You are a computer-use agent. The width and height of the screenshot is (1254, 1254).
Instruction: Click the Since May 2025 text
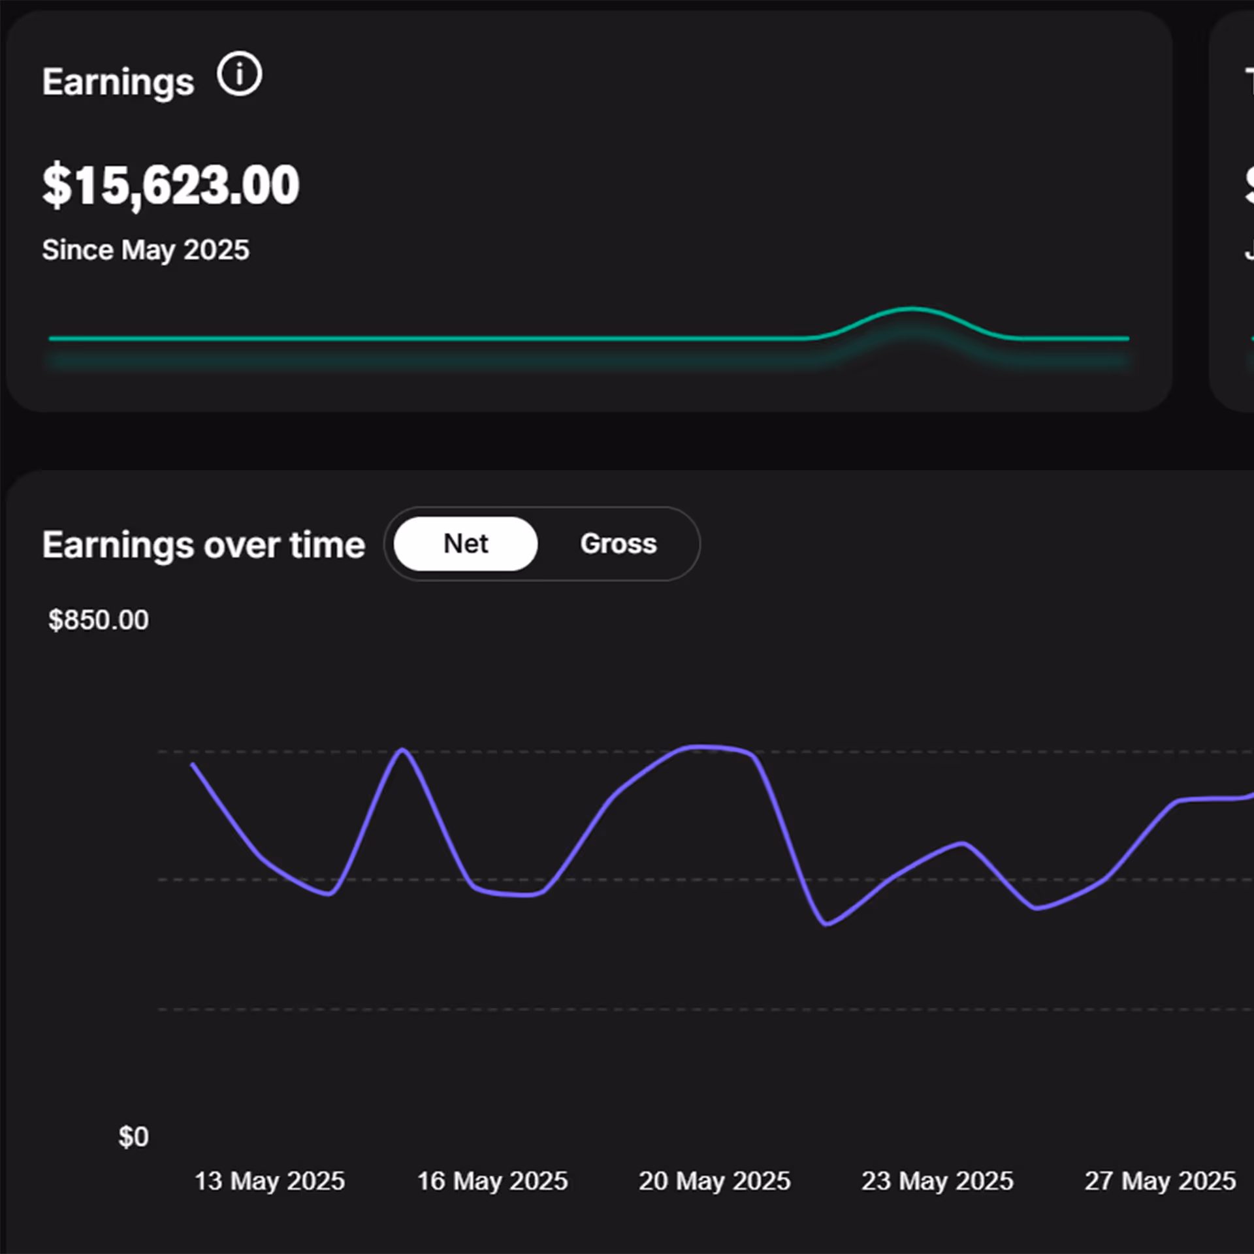click(x=146, y=249)
